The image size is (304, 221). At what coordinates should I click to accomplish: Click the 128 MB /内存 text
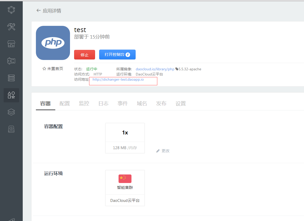click(125, 148)
